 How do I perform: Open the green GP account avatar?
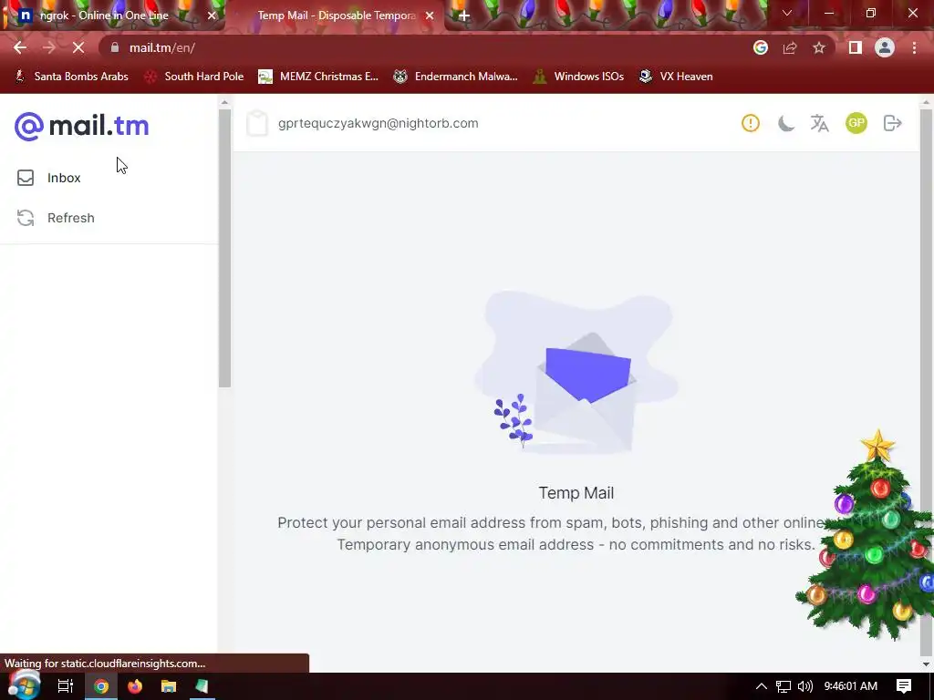click(856, 123)
